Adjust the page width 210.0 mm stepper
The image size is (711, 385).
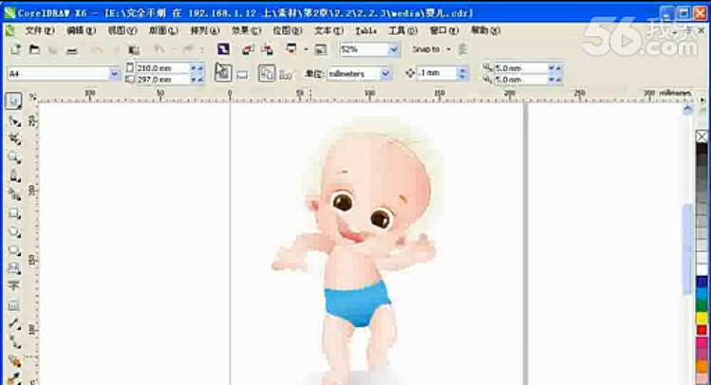[x=196, y=68]
